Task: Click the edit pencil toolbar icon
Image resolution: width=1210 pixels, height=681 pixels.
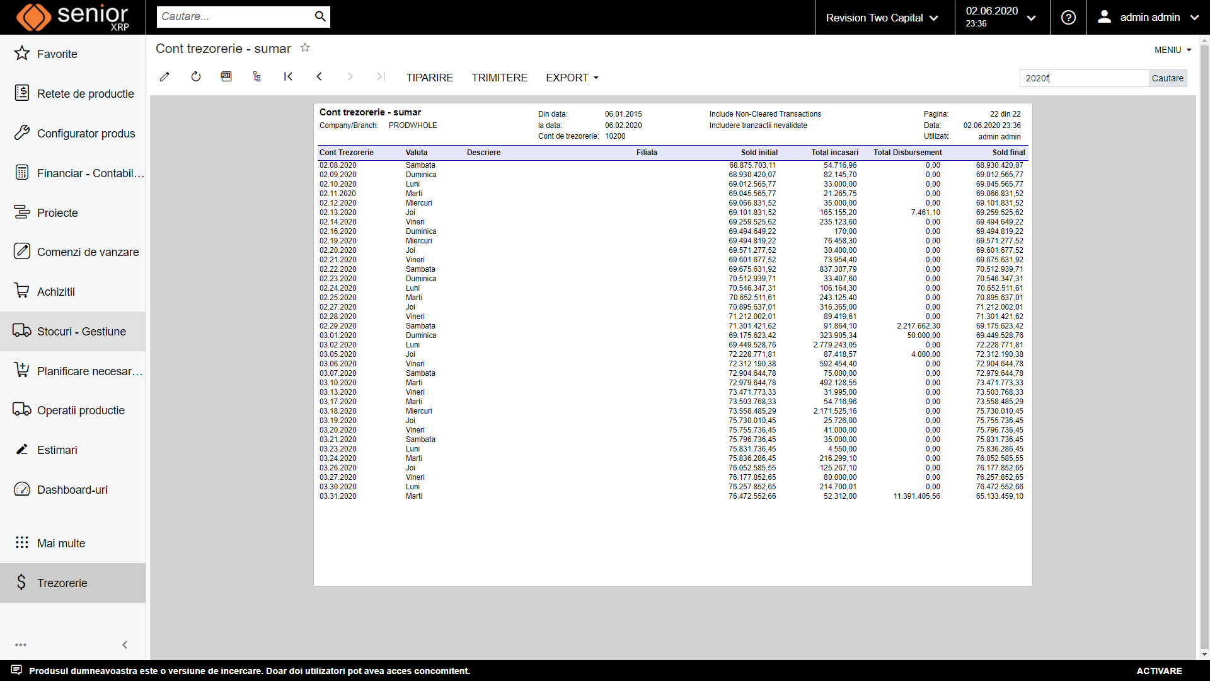Action: (x=164, y=77)
